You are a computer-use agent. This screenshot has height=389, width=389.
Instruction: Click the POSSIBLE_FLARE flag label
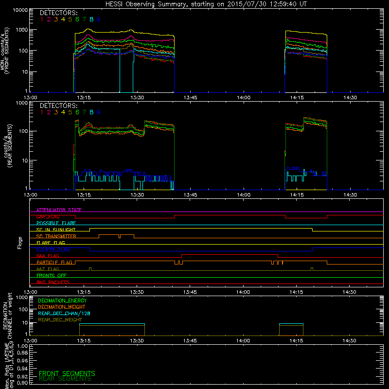point(56,223)
